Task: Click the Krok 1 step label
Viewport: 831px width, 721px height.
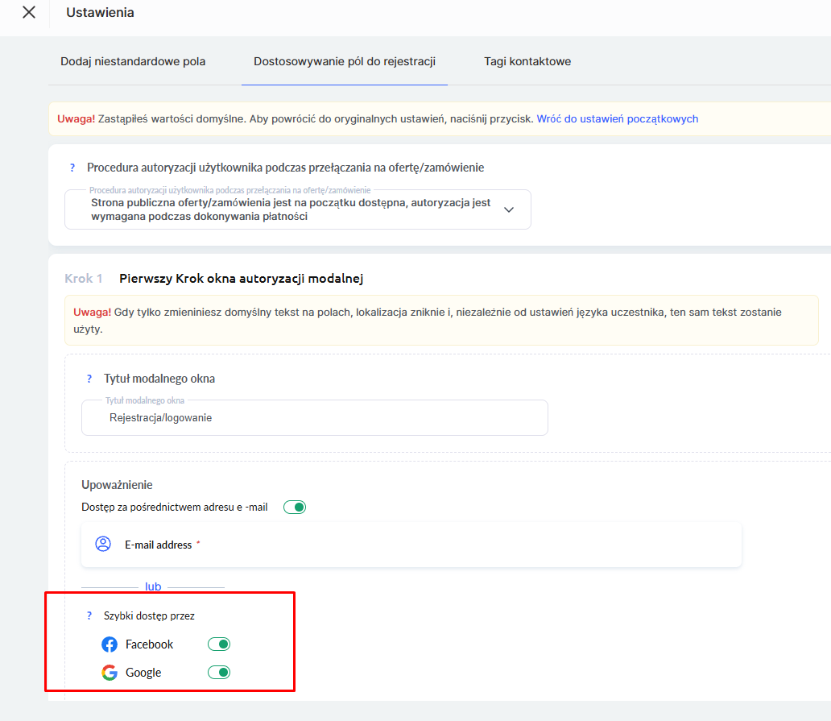Action: coord(84,279)
